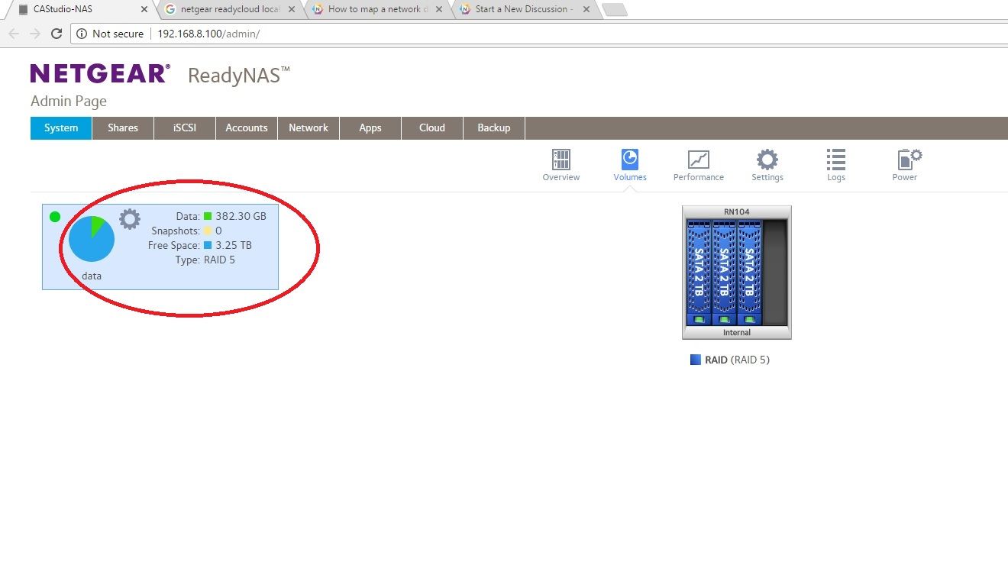Image resolution: width=1008 pixels, height=568 pixels.
Task: Click the blue RAID 5 legend swatch
Action: tap(694, 359)
